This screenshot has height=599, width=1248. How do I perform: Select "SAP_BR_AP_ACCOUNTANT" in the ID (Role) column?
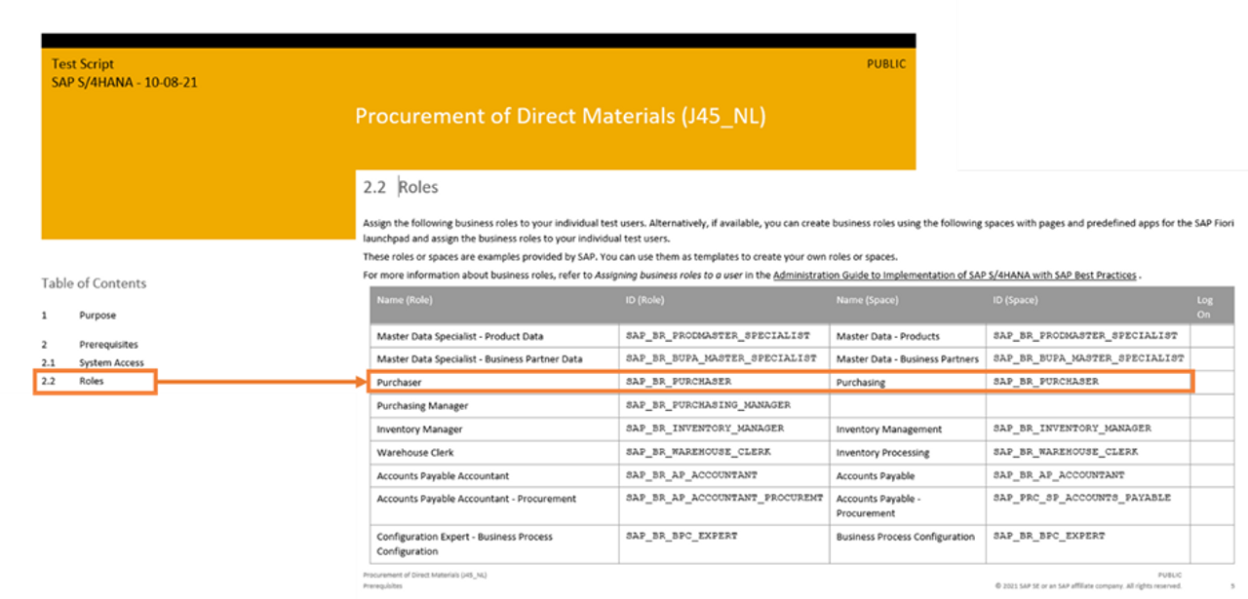691,475
